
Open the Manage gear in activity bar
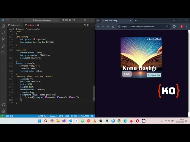tap(3, 111)
